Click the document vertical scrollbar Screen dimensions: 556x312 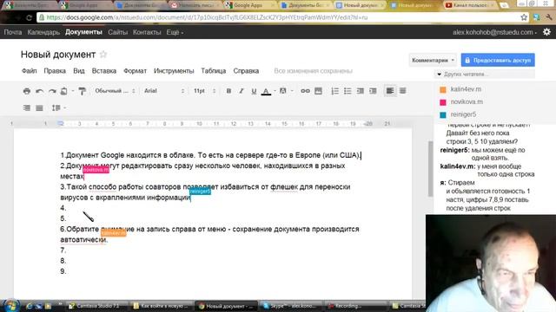[x=431, y=169]
